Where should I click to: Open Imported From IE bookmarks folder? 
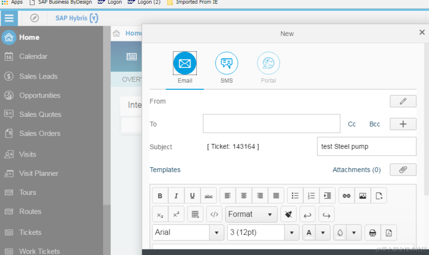(x=192, y=2)
